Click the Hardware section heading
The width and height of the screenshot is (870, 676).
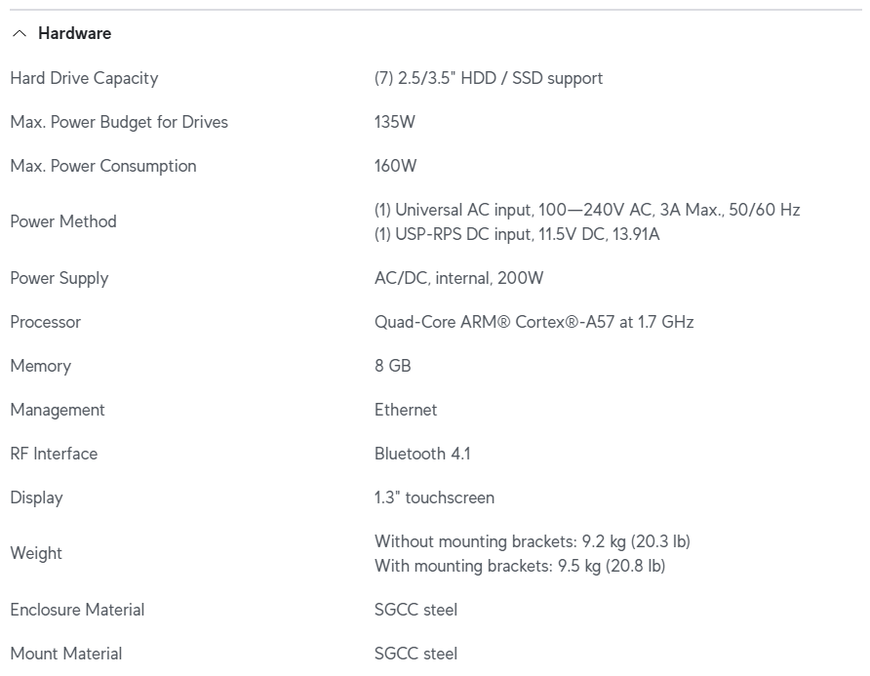[74, 33]
